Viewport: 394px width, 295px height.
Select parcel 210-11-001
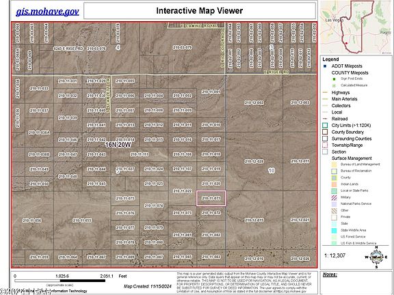tap(211, 92)
